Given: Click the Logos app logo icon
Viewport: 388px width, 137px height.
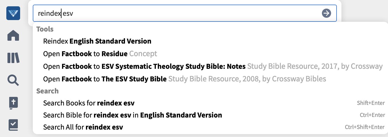Looking at the screenshot, I should click(x=13, y=13).
